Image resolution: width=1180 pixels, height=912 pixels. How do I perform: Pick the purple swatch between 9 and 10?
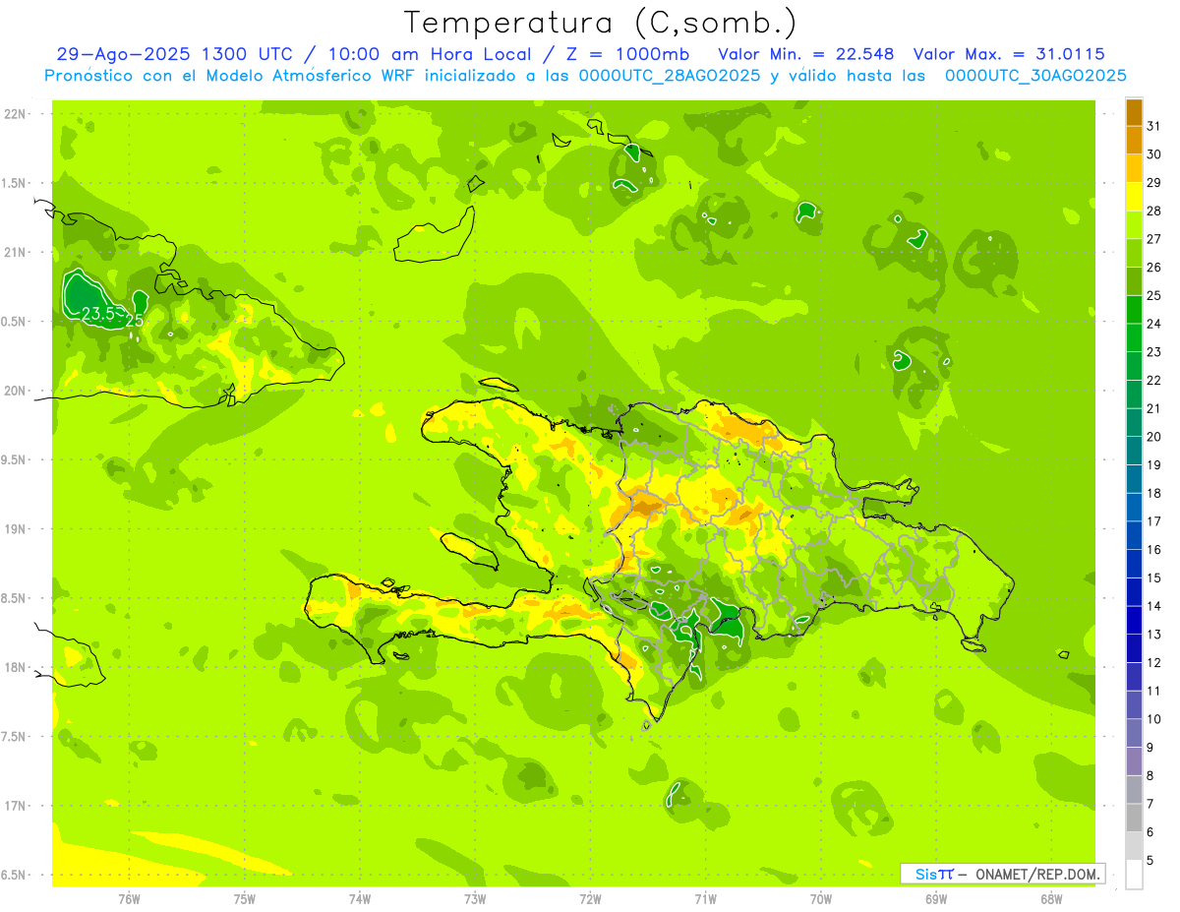(x=1134, y=733)
